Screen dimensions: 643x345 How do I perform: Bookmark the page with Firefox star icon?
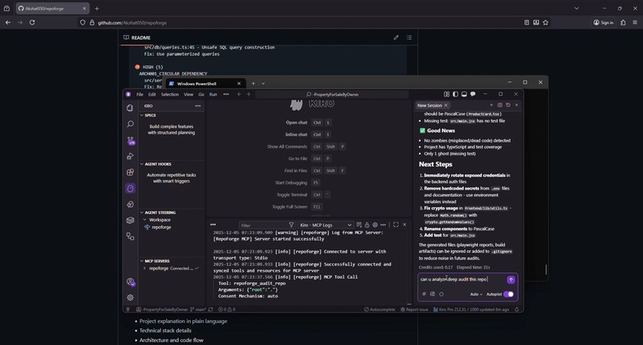point(546,22)
